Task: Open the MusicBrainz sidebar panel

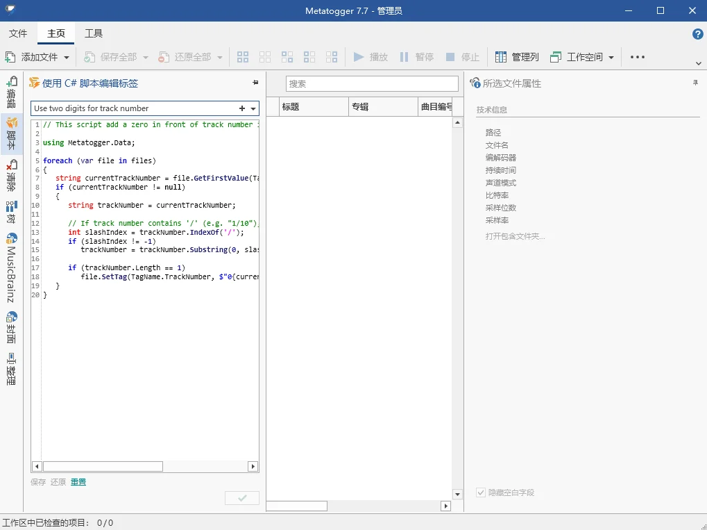Action: pyautogui.click(x=12, y=268)
